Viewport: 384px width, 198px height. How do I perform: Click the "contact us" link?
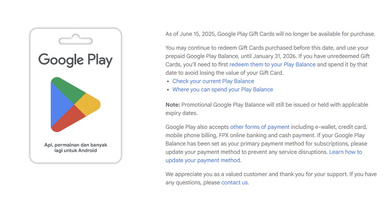coord(234,182)
